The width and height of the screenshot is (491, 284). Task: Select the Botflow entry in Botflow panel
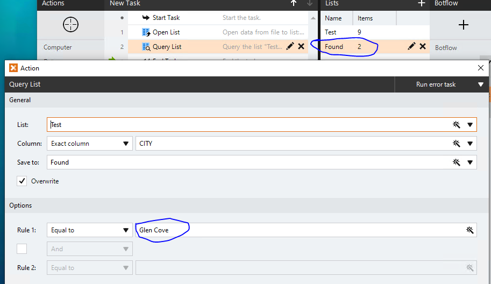[446, 47]
